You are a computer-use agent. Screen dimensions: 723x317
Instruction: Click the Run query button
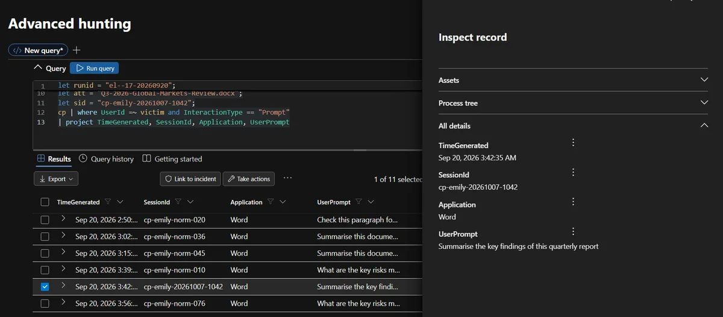click(95, 68)
